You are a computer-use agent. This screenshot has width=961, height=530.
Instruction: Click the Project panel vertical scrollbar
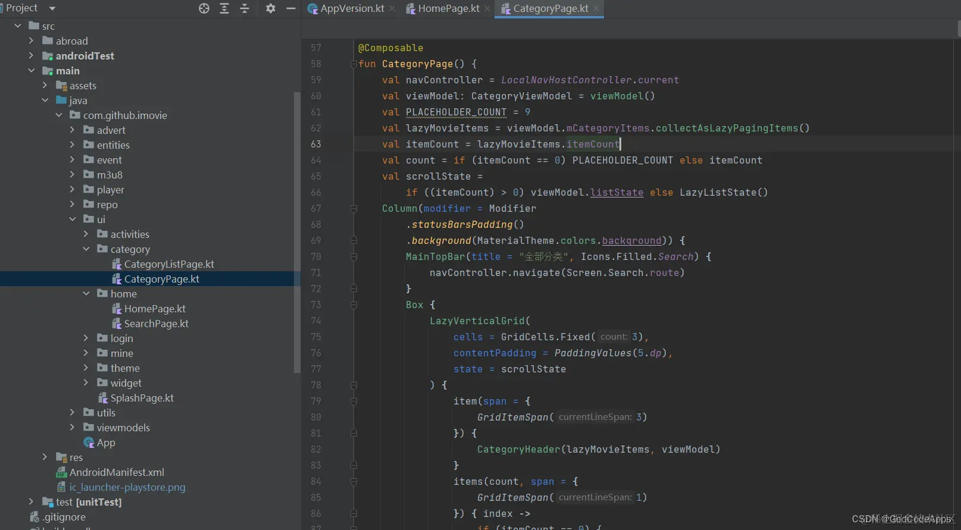297,232
